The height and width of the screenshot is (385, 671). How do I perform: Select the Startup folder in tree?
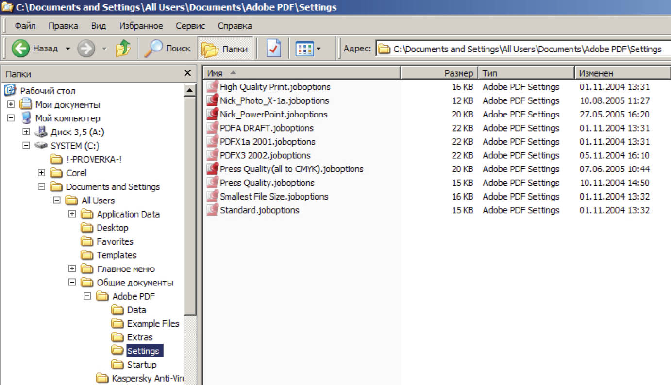point(134,365)
